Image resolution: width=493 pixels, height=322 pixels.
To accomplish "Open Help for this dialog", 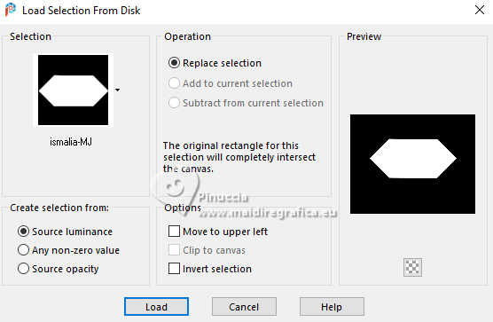I will click(x=332, y=307).
